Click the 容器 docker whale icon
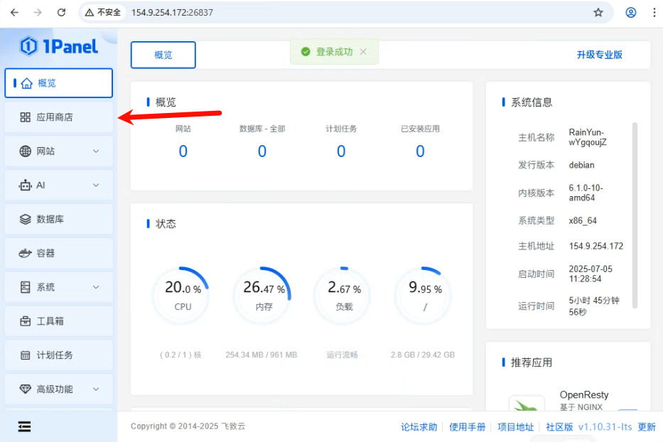The height and width of the screenshot is (442, 663). click(26, 253)
